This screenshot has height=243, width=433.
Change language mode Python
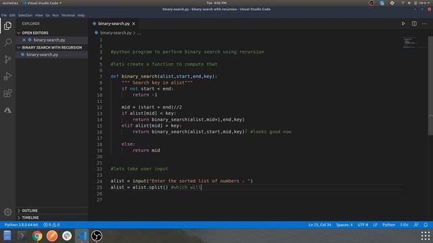[x=388, y=225]
